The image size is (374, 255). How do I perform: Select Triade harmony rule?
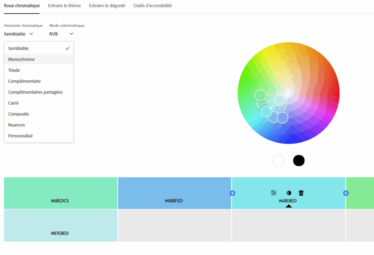[14, 70]
